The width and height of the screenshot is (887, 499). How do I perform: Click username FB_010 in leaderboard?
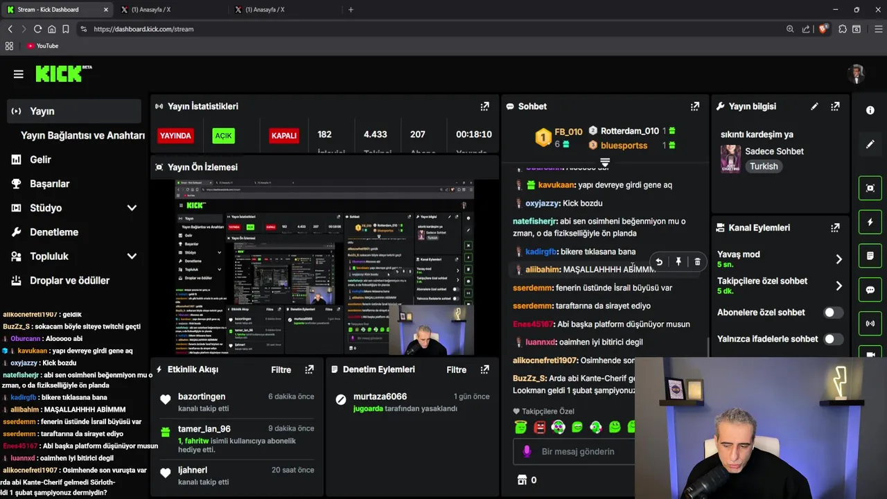point(568,132)
